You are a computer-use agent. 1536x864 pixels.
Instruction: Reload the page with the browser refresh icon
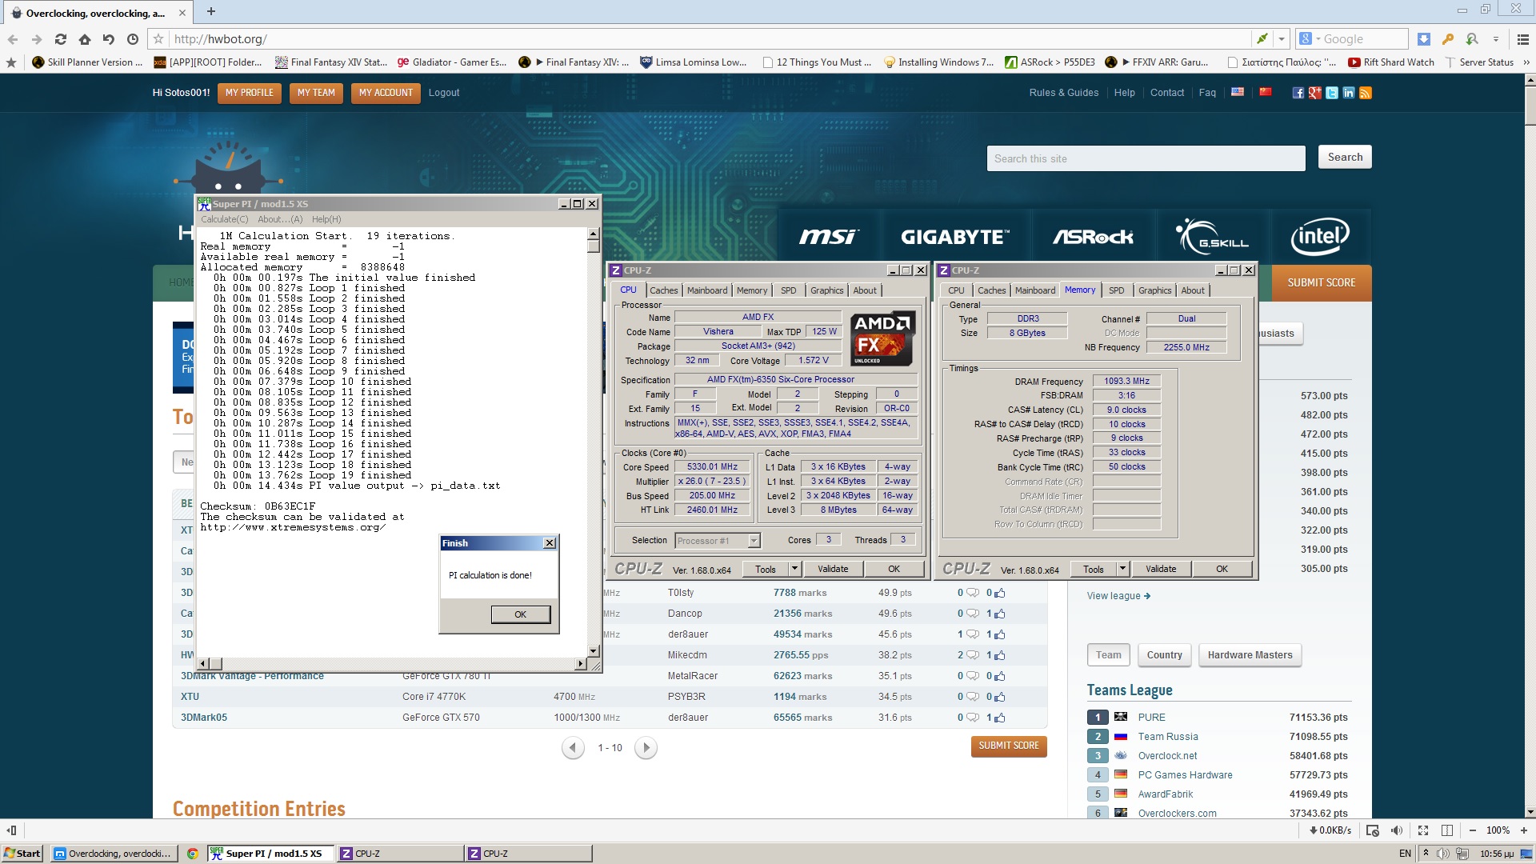(60, 38)
